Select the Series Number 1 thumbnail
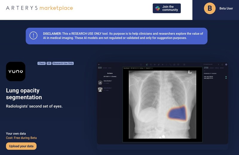Screen dimensions: 239x155 point(100,82)
